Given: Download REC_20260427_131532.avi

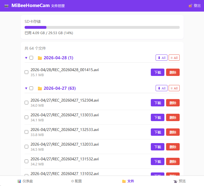Looking at the screenshot, I should [158, 161].
